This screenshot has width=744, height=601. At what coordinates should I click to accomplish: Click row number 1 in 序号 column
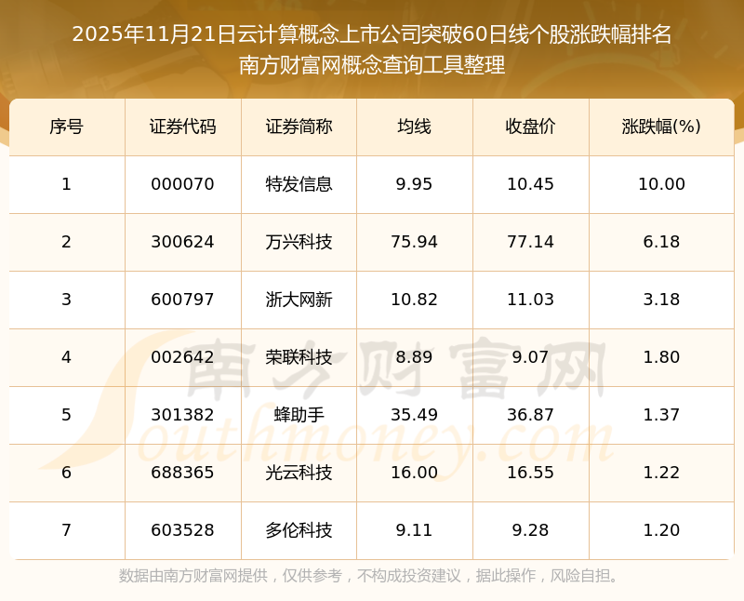(66, 184)
